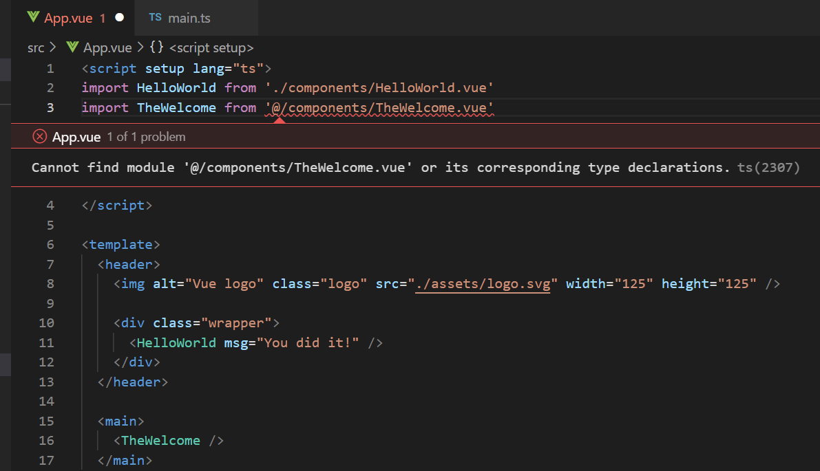Open the App.vue breadcrumb dropdown
This screenshot has width=820, height=471.
click(x=107, y=47)
